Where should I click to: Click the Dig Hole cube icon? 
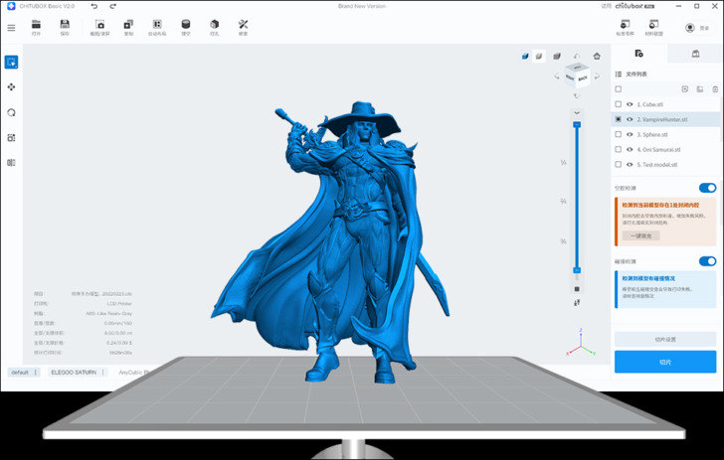[214, 25]
